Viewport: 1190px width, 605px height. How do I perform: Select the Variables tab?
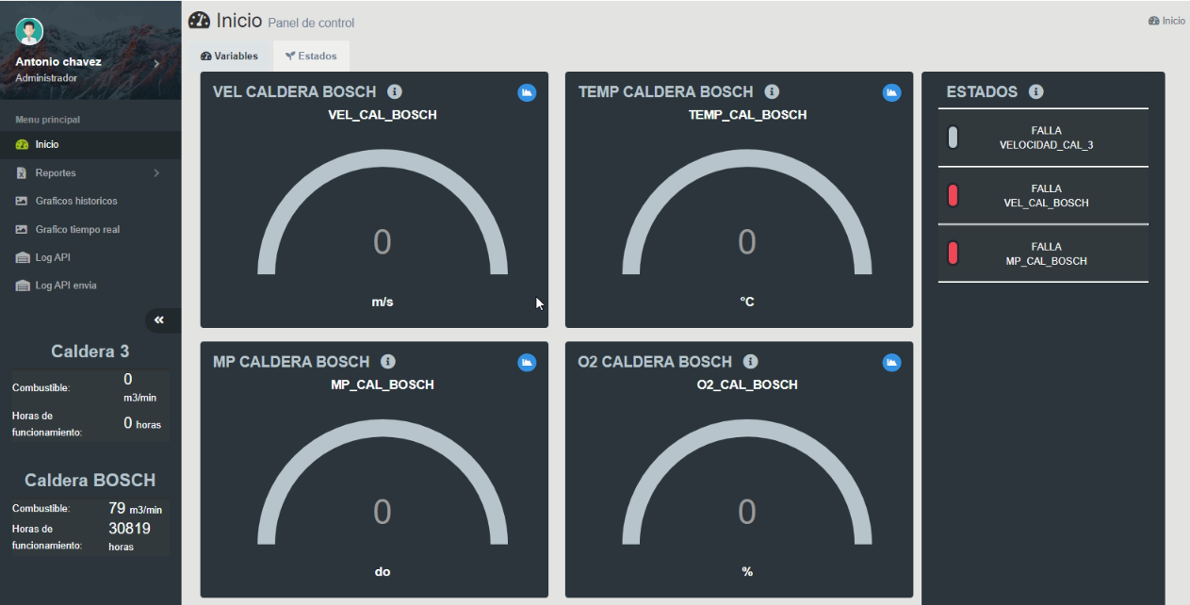(230, 57)
